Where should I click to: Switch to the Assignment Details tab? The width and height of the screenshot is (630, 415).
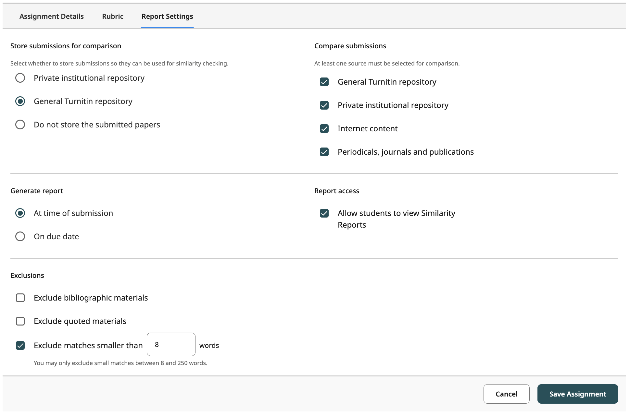point(51,16)
